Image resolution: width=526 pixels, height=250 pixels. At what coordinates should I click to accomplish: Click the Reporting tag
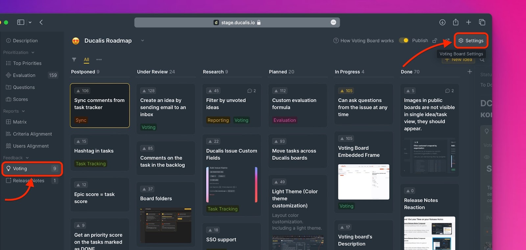pyautogui.click(x=218, y=120)
